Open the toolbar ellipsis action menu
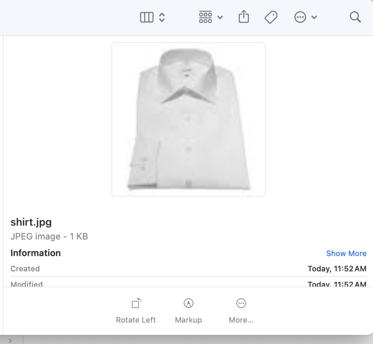373x344 pixels. pyautogui.click(x=300, y=17)
